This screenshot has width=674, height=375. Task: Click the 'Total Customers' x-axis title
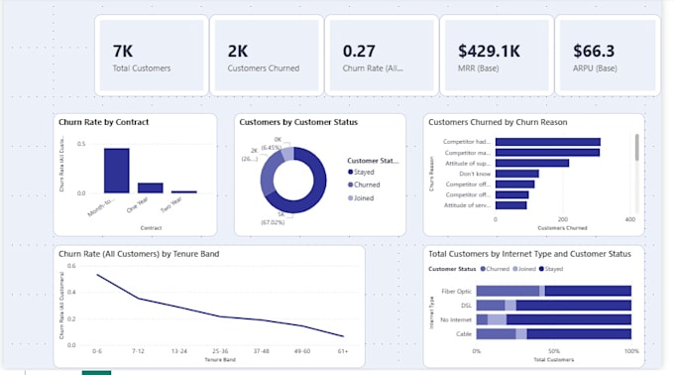554,359
